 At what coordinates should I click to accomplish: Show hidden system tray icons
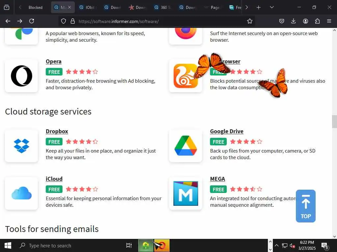[x=276, y=245]
